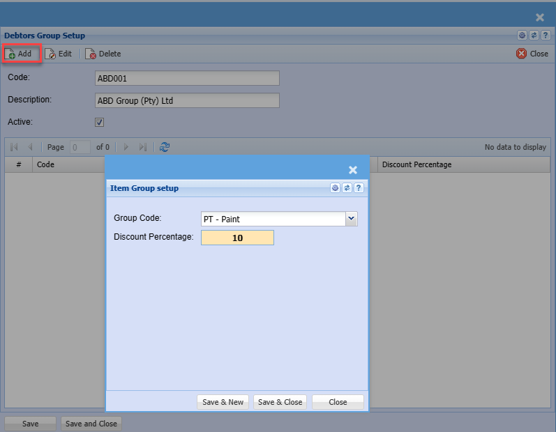
Task: Click Close button at dialog bottom
Action: pyautogui.click(x=338, y=402)
